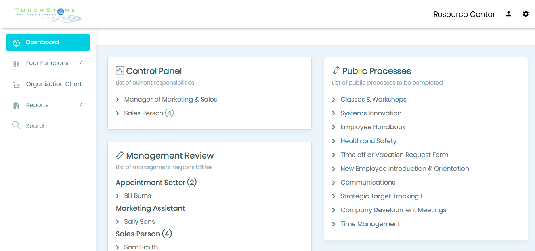The width and height of the screenshot is (535, 251).
Task: Open Time off or Vacation Request Form
Action: click(394, 155)
